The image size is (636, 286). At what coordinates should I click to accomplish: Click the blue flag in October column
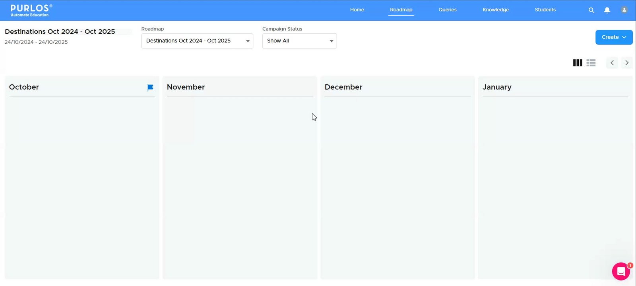coord(150,87)
